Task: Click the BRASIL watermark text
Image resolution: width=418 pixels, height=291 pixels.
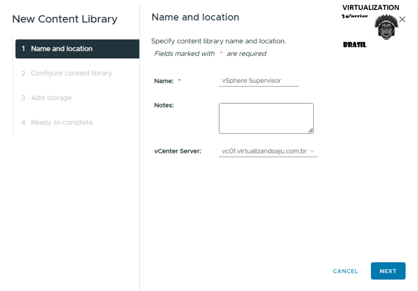Action: (354, 45)
